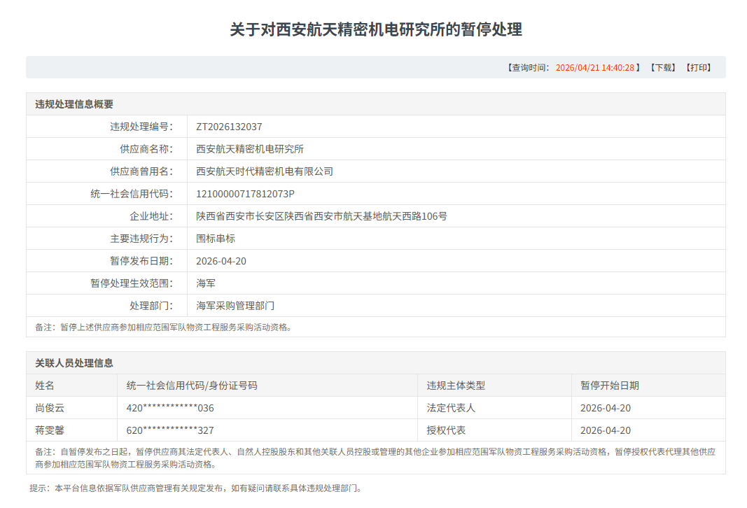The height and width of the screenshot is (508, 747).
Task: Click the 打印 (print) link
Action: tap(698, 68)
